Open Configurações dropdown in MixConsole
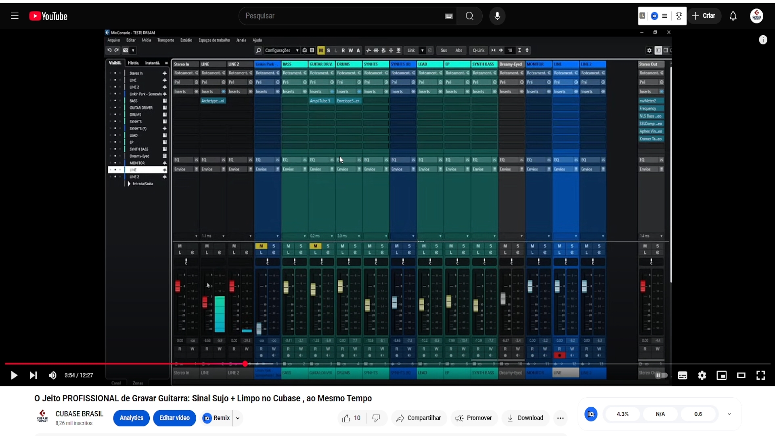The width and height of the screenshot is (775, 436). coord(282,50)
